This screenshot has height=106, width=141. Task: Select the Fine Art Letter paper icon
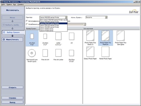coord(58,53)
